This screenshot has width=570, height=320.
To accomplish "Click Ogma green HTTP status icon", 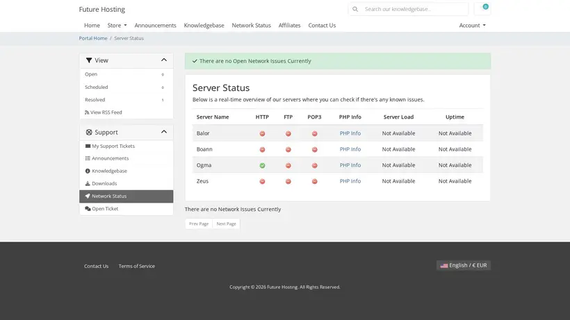I will (262, 165).
